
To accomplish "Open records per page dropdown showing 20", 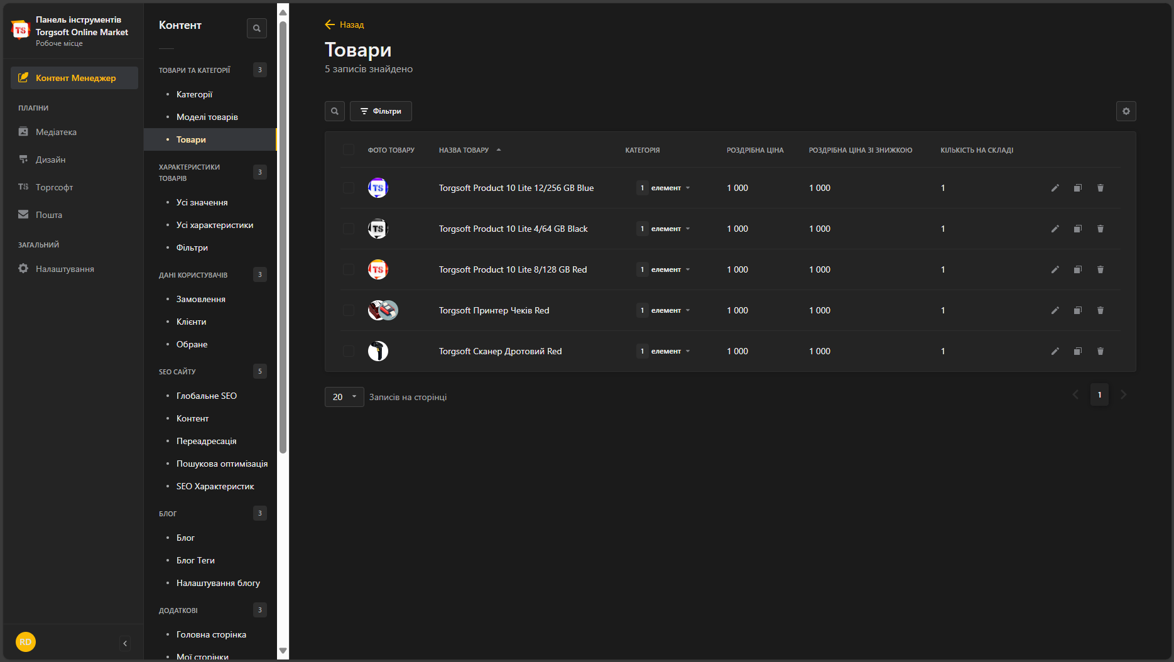I will pos(344,397).
